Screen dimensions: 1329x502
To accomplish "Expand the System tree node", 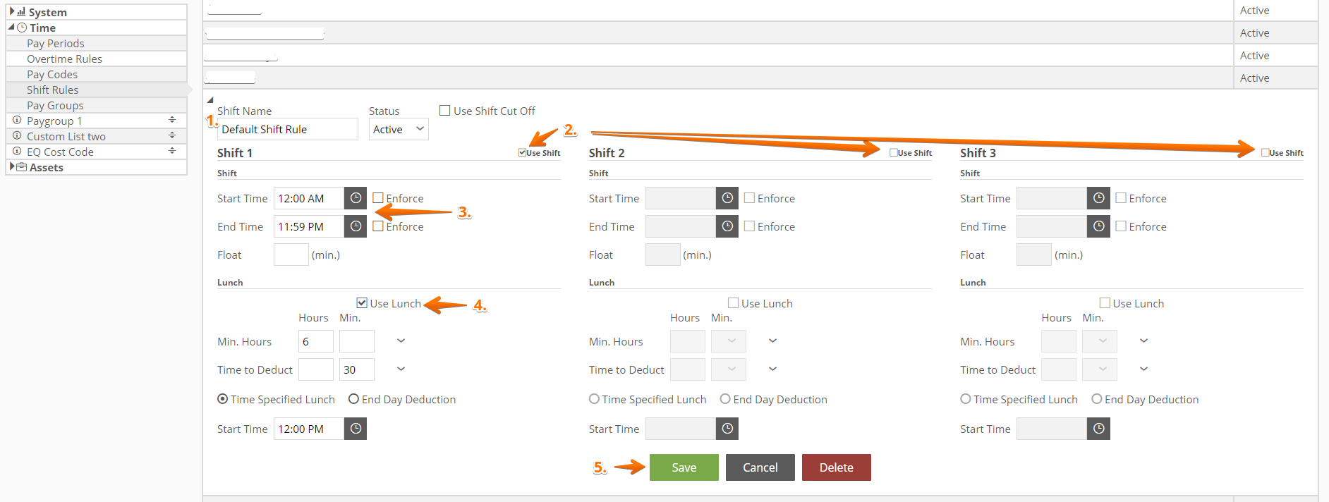I will pos(12,11).
